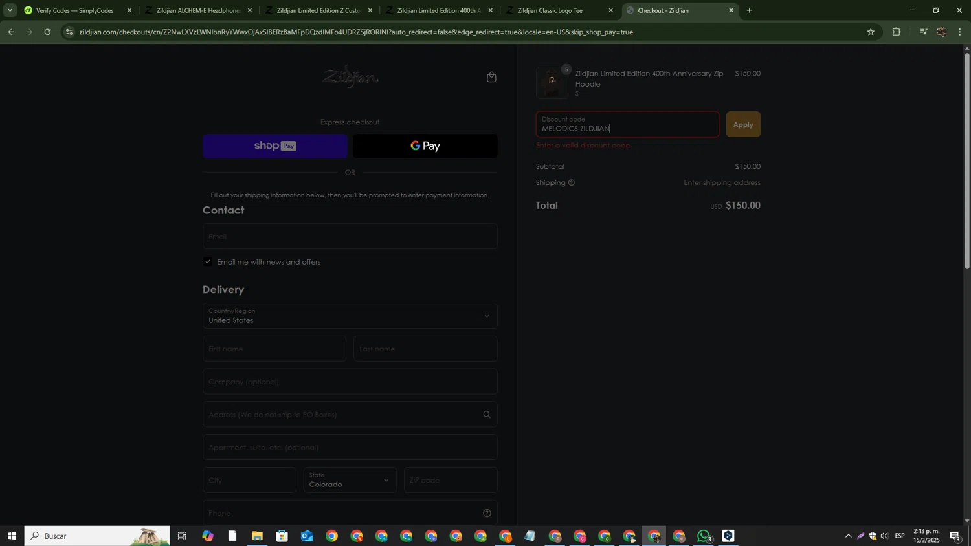Screen dimensions: 971x546
Task: Open Outlook from the taskbar
Action: pos(307,536)
